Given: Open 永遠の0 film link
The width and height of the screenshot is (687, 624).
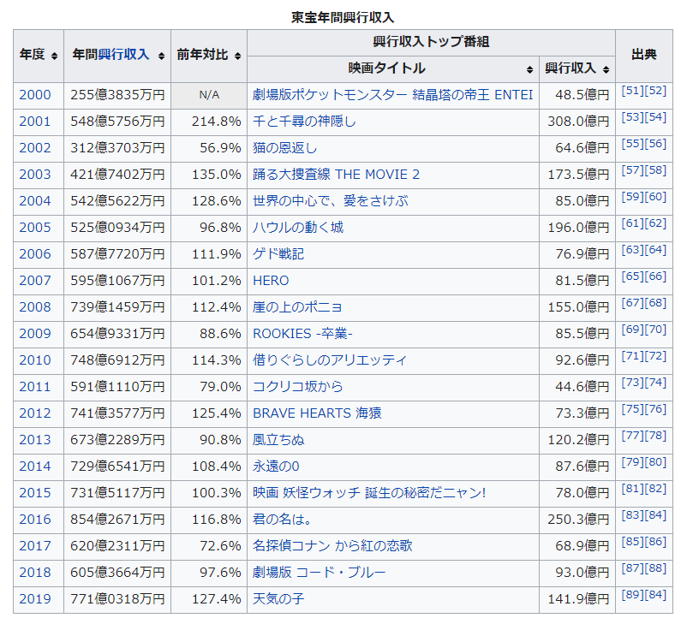Looking at the screenshot, I should (276, 467).
